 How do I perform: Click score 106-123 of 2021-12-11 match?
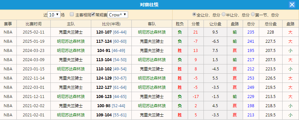(x=104, y=97)
